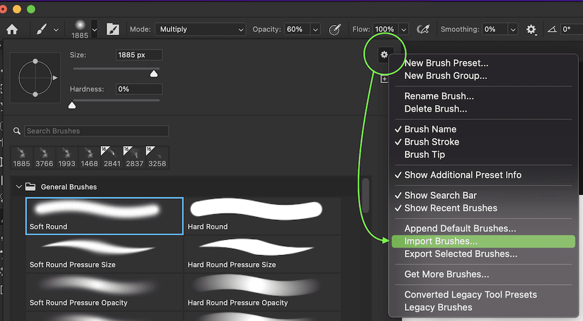Toggle pressure for opacity icon
Viewport: 583px width, 321px height.
(x=335, y=30)
